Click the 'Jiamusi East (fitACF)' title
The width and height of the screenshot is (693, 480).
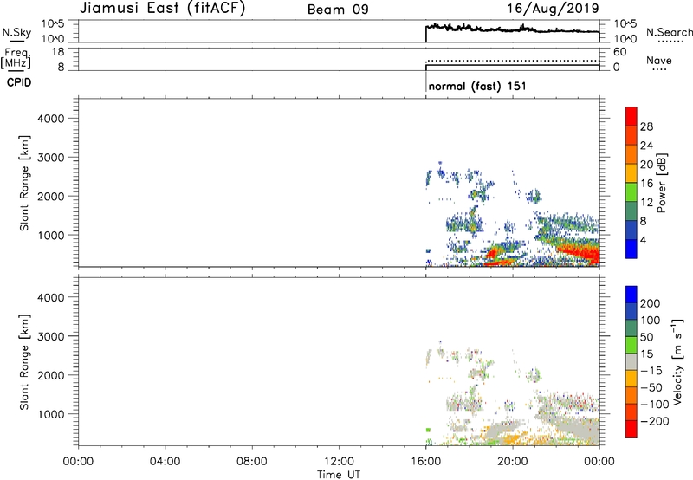[162, 8]
